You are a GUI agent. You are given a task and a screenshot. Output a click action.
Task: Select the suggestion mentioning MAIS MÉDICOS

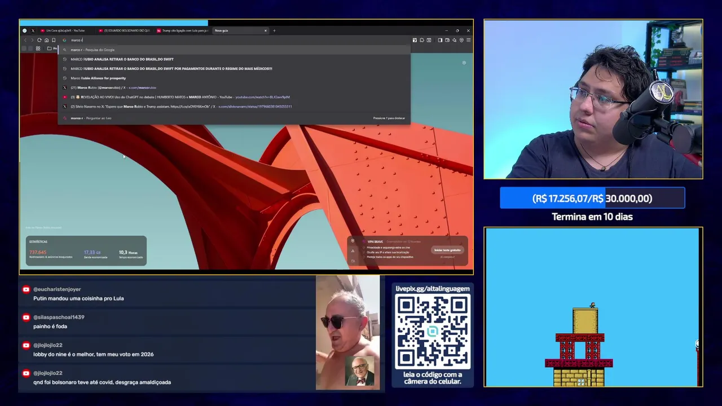[234, 69]
